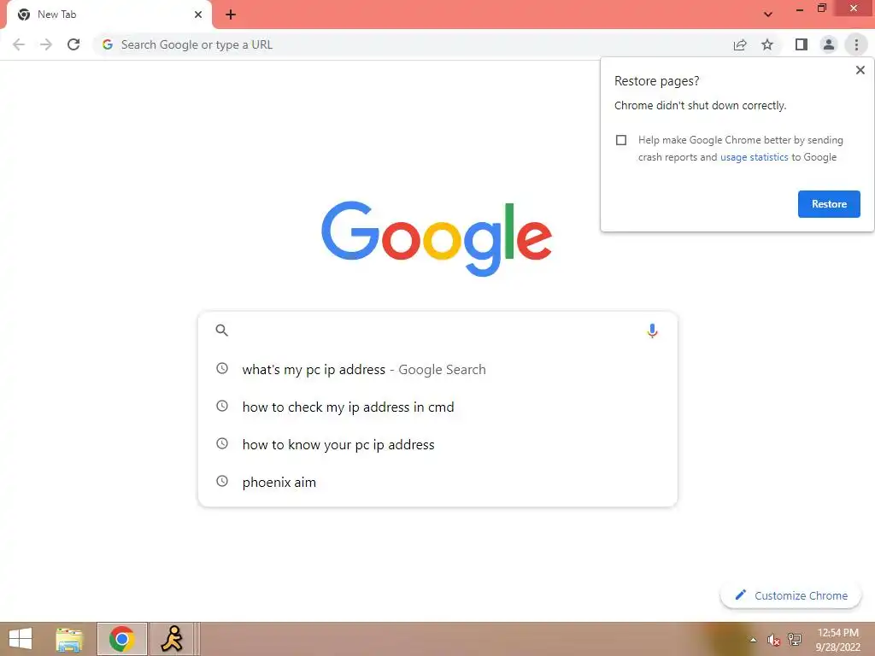This screenshot has width=875, height=656.
Task: Select "how to know your pc ip address"
Action: (437, 444)
